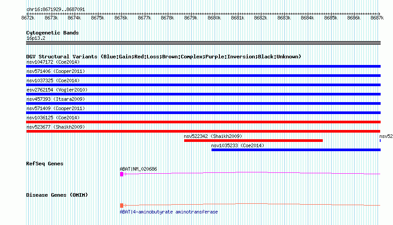Select the 16p13.2 band label
This screenshot has height=225, width=393.
(x=36, y=38)
